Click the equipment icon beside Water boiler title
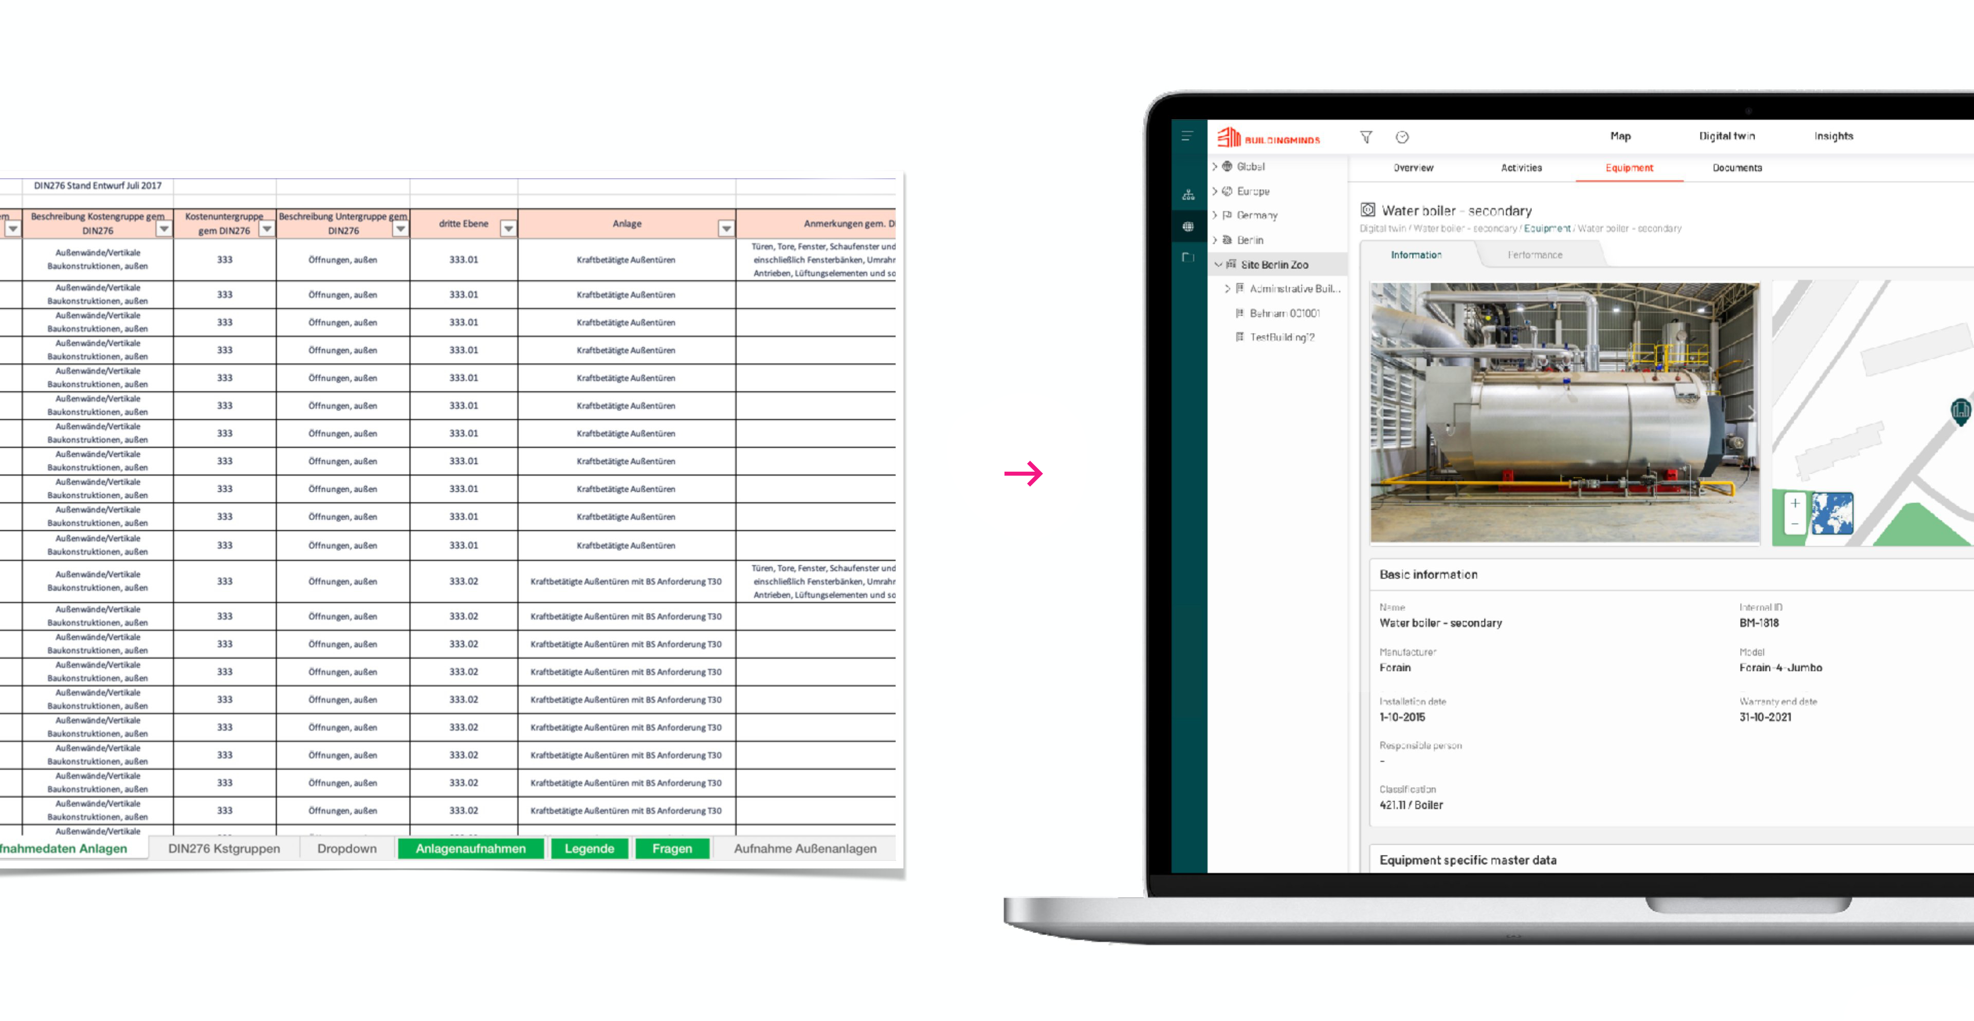 (1368, 210)
